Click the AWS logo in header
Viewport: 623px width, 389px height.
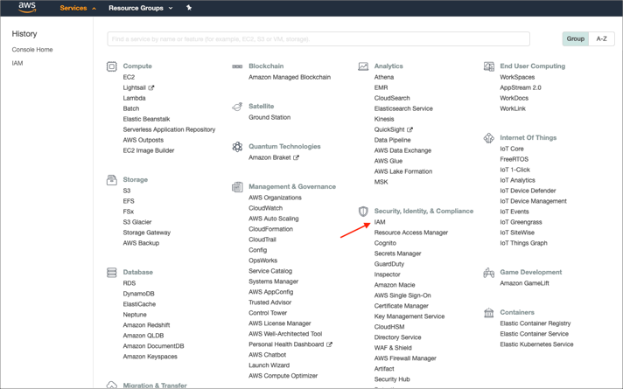(27, 8)
